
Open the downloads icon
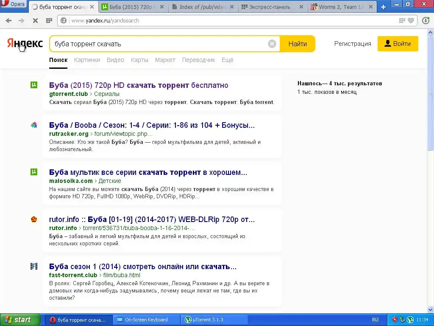point(426,20)
